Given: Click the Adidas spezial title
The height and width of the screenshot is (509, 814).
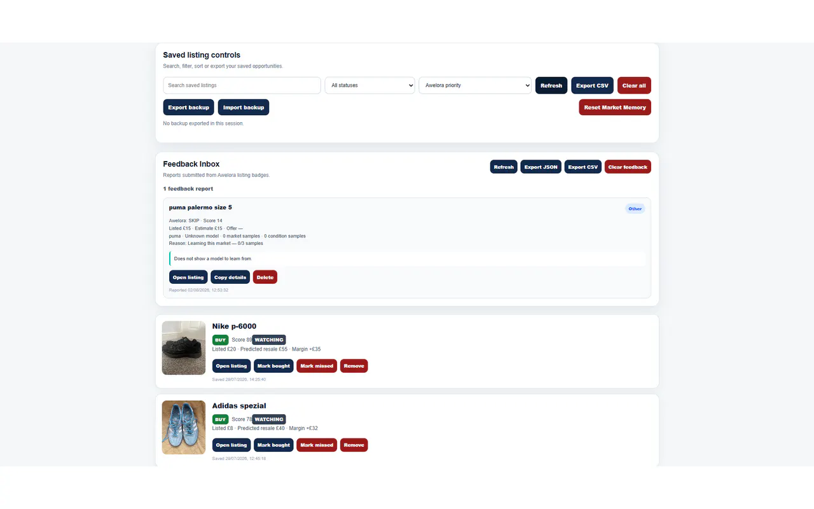Looking at the screenshot, I should click(239, 406).
